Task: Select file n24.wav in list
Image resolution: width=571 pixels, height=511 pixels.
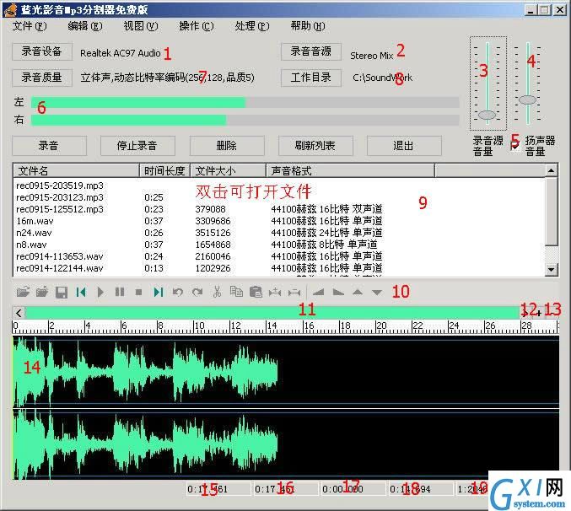Action: click(x=34, y=233)
